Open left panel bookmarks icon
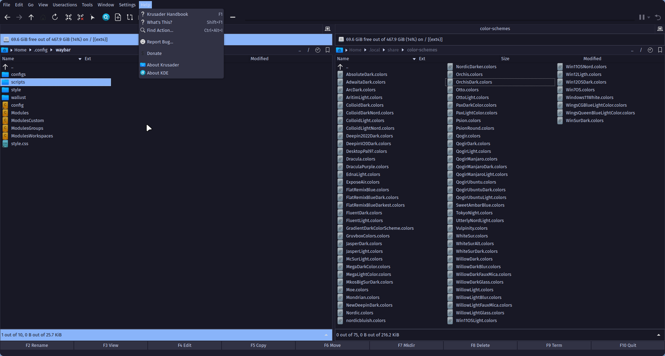Viewport: 665px width, 356px height. click(x=327, y=50)
